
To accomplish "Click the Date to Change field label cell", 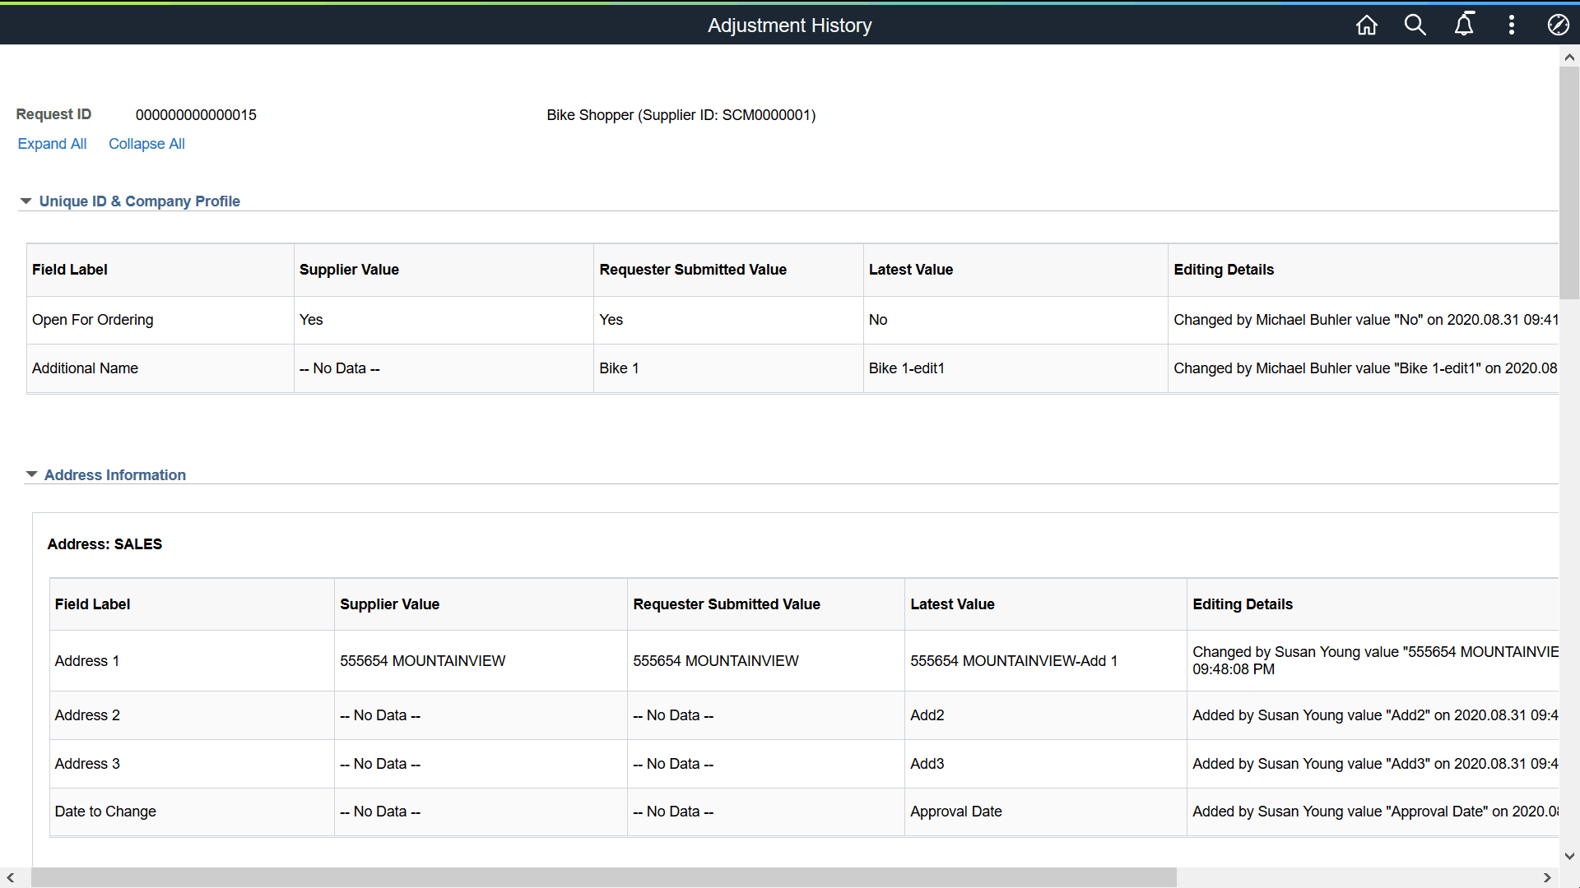I will (x=105, y=812).
